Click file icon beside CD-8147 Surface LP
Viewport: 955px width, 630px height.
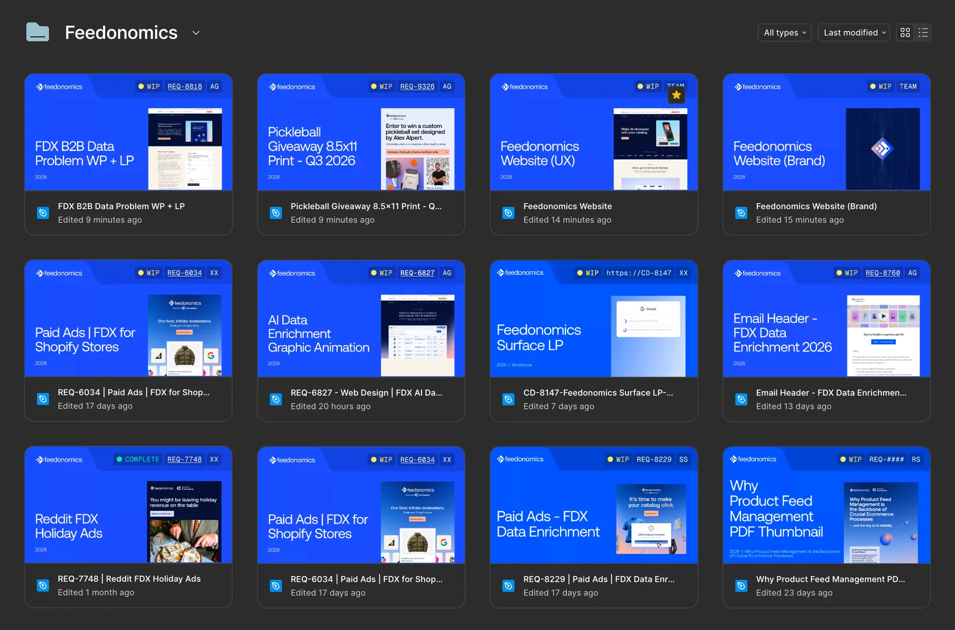pyautogui.click(x=509, y=399)
